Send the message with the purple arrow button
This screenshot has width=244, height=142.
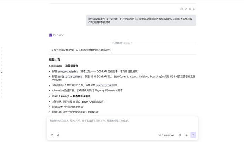(193, 135)
